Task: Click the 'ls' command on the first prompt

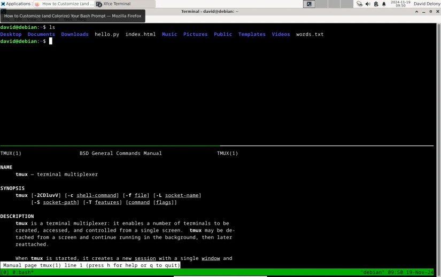Action: coord(52,27)
